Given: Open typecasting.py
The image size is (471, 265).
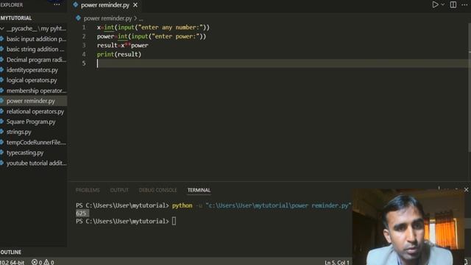Looking at the screenshot, I should 33,152.
